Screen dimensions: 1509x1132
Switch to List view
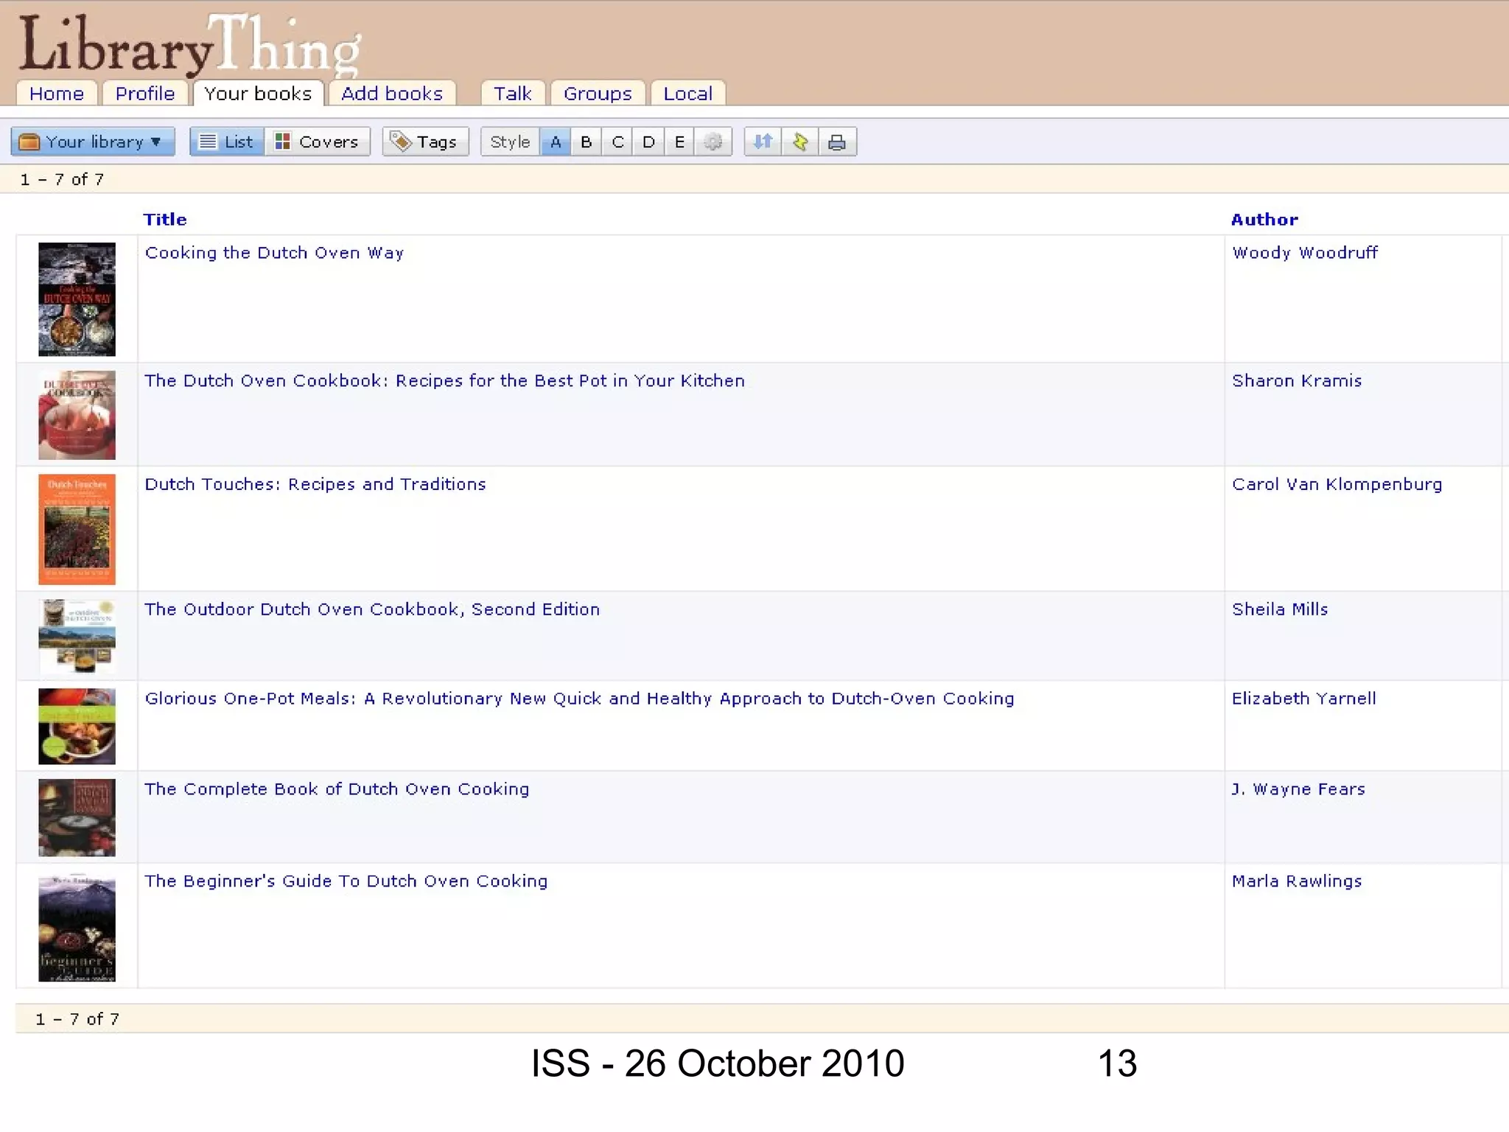click(x=227, y=141)
